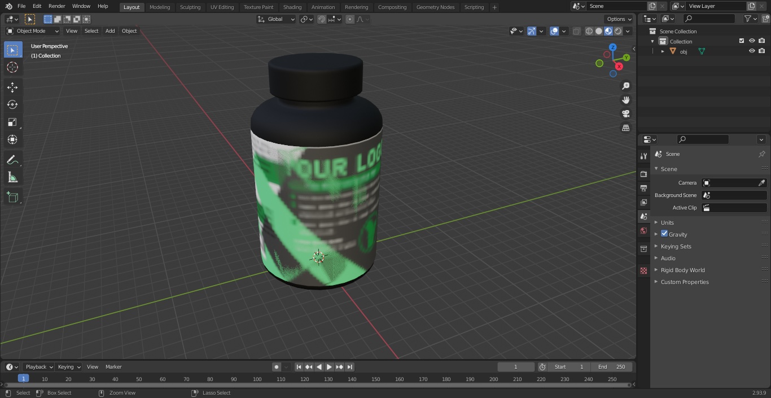
Task: Toggle auto keying record button
Action: pyautogui.click(x=277, y=367)
